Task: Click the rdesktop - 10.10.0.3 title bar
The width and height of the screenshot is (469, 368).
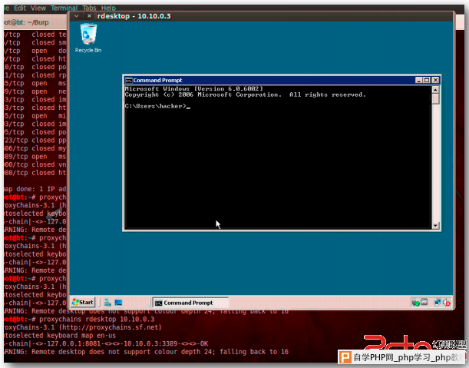Action: pos(261,16)
